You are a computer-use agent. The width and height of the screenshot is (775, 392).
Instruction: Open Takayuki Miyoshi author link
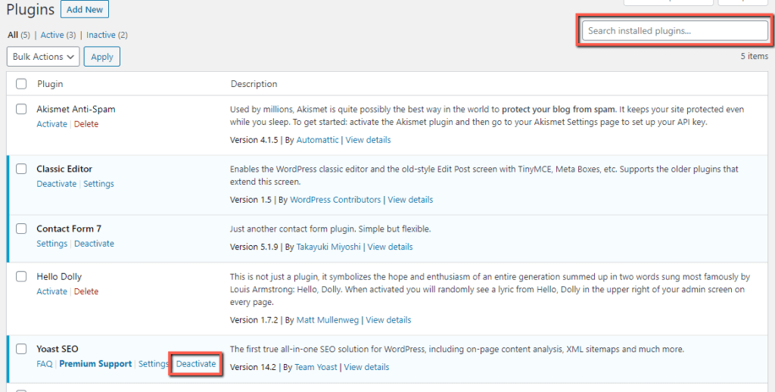(x=328, y=247)
